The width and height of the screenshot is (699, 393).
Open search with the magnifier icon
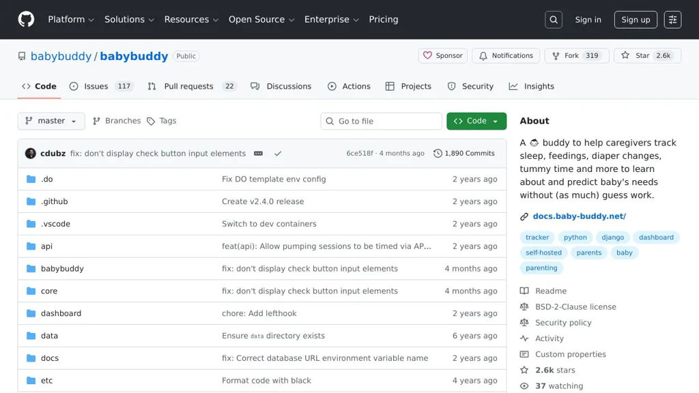[554, 20]
